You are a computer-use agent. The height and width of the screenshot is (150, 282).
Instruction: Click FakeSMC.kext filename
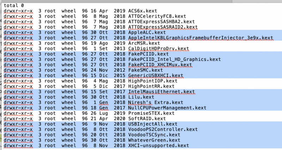(x=146, y=70)
